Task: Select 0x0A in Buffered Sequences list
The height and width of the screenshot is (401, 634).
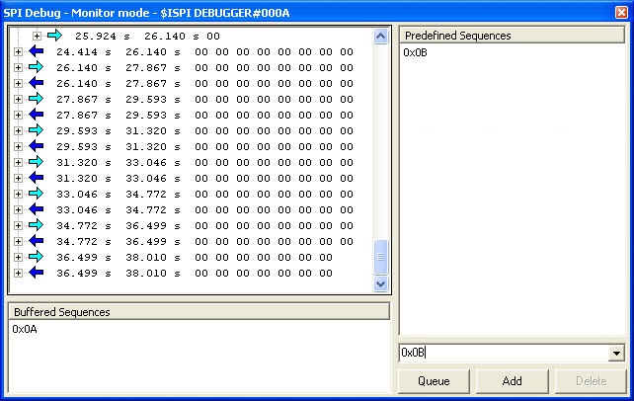Action: tap(25, 329)
